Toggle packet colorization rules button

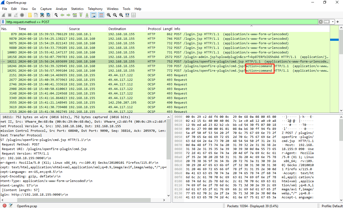(101, 15)
